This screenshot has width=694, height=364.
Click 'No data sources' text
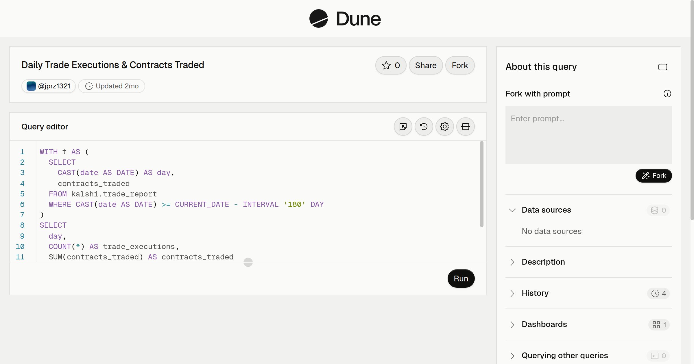click(x=551, y=231)
